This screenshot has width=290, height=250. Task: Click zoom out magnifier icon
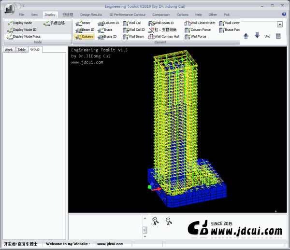click(x=169, y=221)
